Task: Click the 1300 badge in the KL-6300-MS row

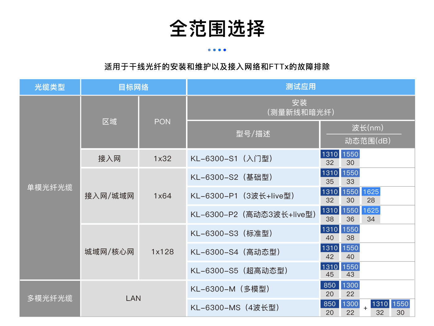Action: (350, 304)
